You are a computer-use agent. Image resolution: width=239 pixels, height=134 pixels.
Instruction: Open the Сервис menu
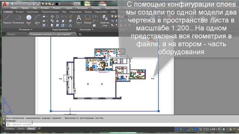point(69,8)
